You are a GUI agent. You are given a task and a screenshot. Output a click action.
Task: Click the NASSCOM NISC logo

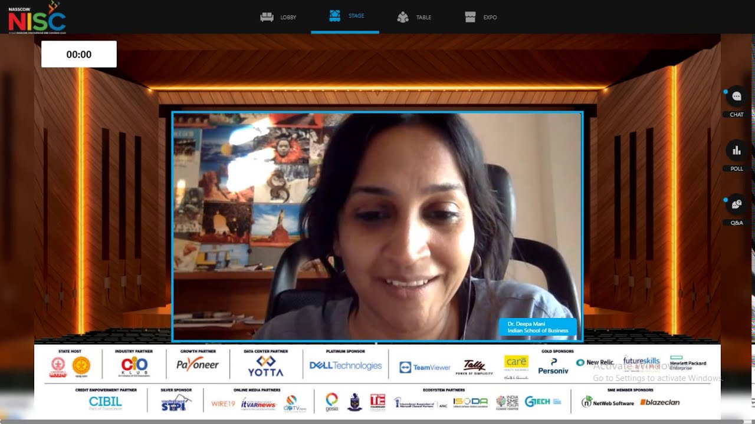37,17
